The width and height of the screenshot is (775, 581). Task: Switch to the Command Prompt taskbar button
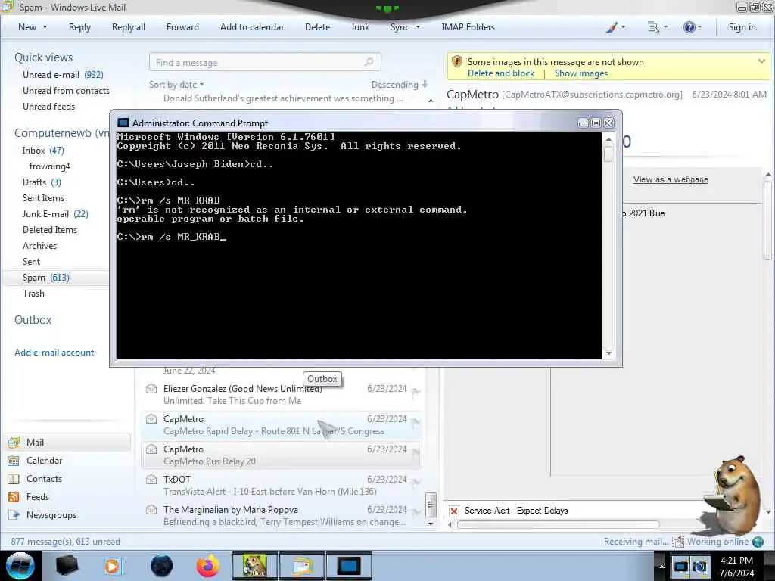[348, 566]
